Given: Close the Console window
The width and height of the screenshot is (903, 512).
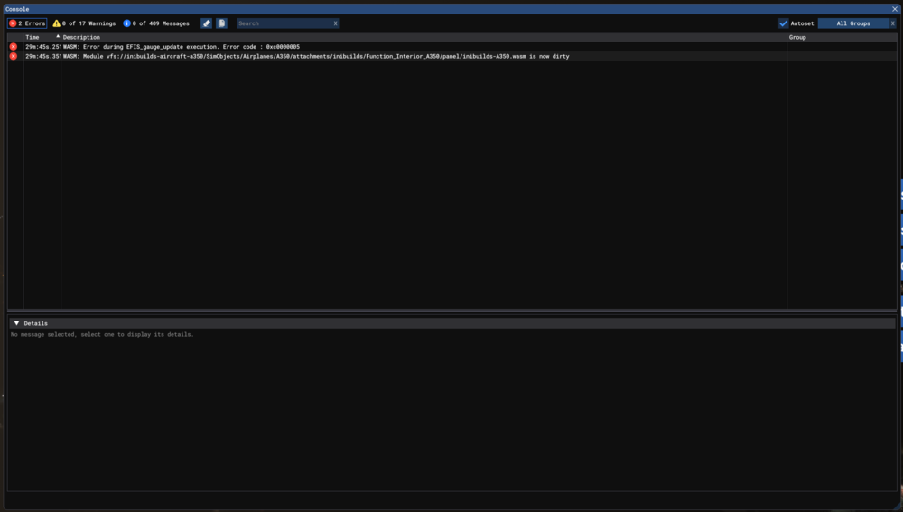Looking at the screenshot, I should point(894,9).
